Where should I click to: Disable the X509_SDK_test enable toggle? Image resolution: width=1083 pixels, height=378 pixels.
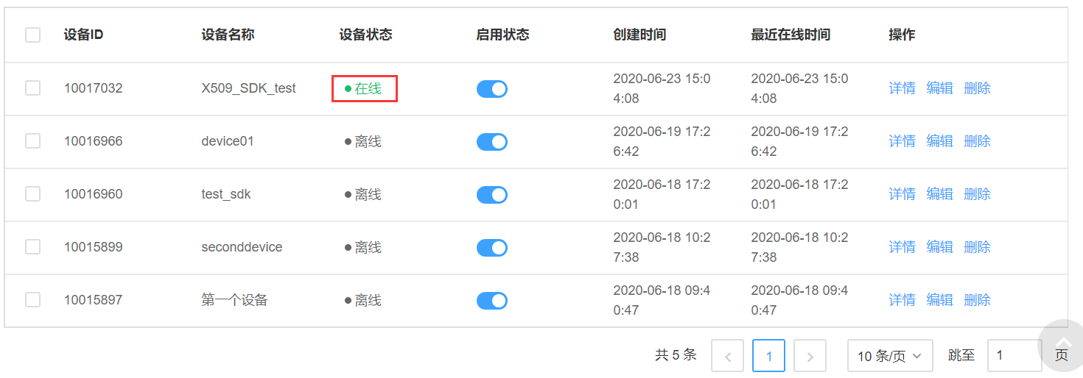492,89
